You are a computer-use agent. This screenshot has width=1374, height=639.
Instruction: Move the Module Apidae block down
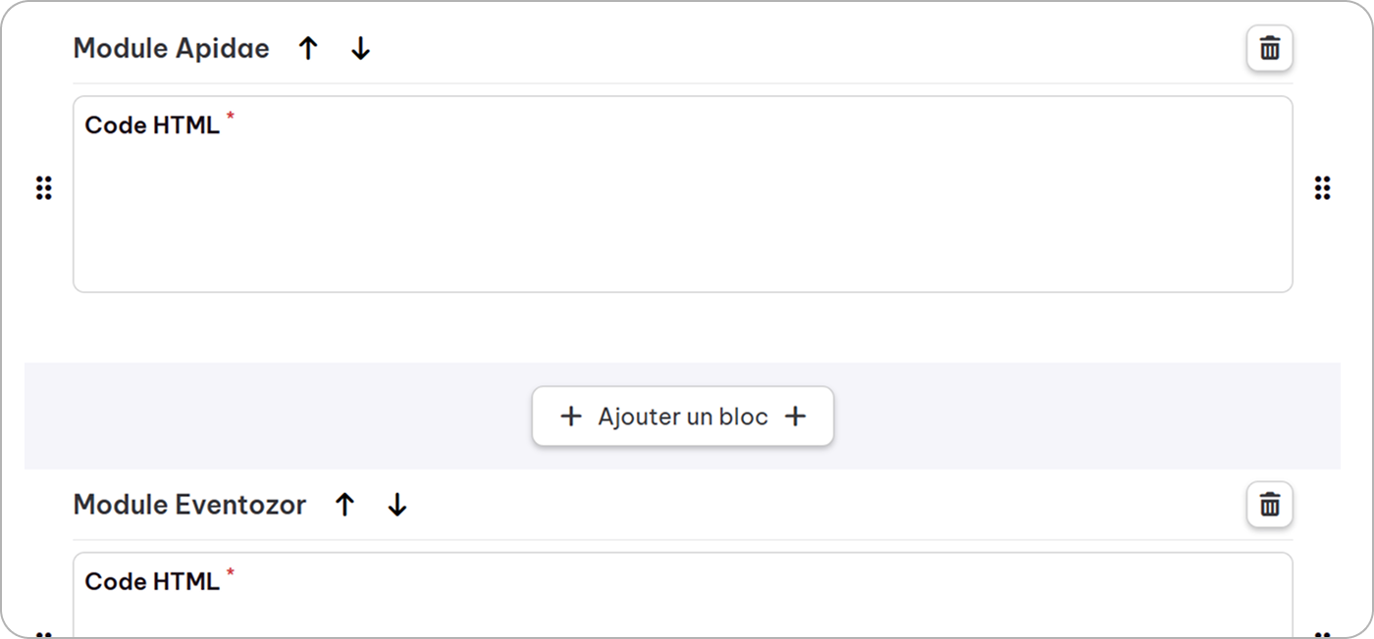tap(360, 48)
